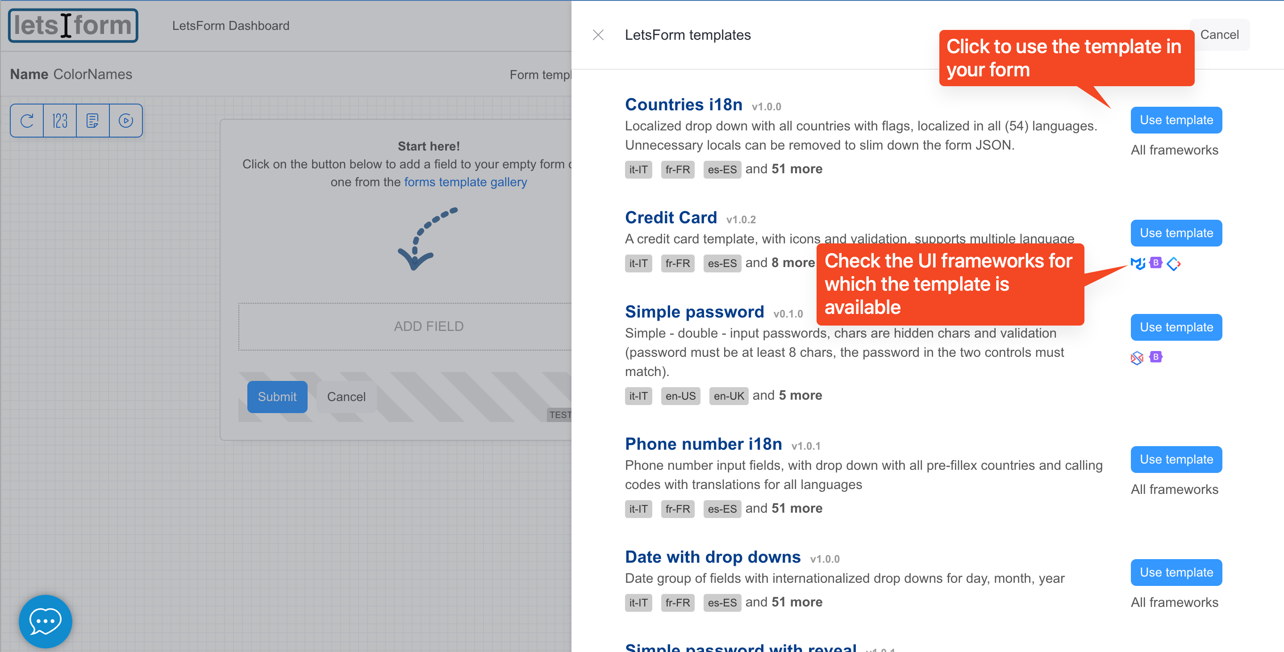
Task: Click the forms template gallery link
Action: pos(465,182)
